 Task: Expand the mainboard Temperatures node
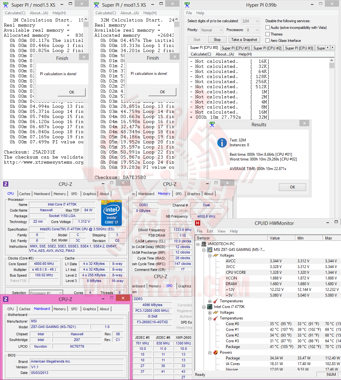point(210,301)
